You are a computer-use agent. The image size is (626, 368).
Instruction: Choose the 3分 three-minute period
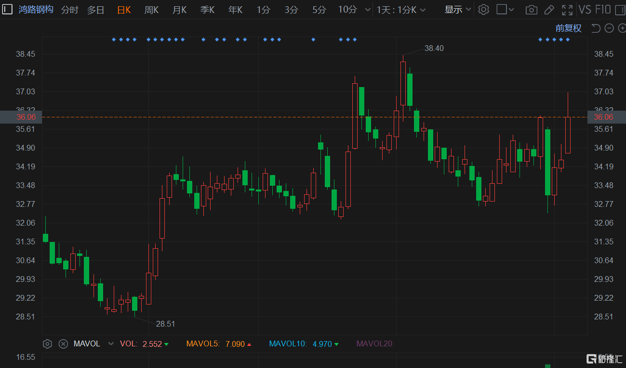tap(292, 10)
